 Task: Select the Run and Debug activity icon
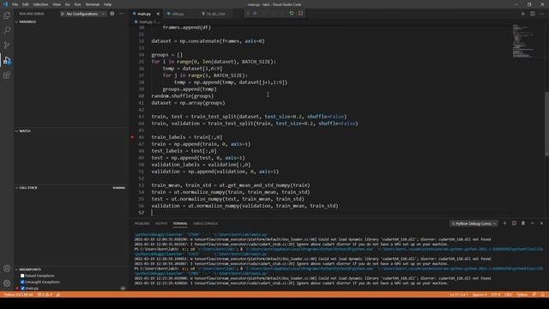click(7, 60)
